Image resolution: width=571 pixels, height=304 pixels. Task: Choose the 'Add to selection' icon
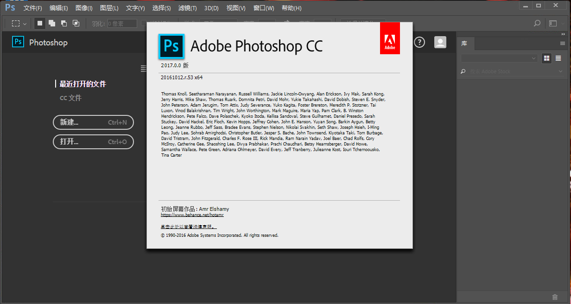point(52,23)
